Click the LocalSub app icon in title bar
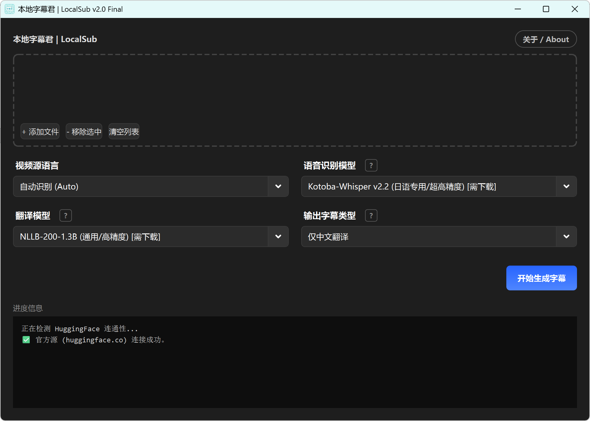The height and width of the screenshot is (421, 590). (9, 9)
